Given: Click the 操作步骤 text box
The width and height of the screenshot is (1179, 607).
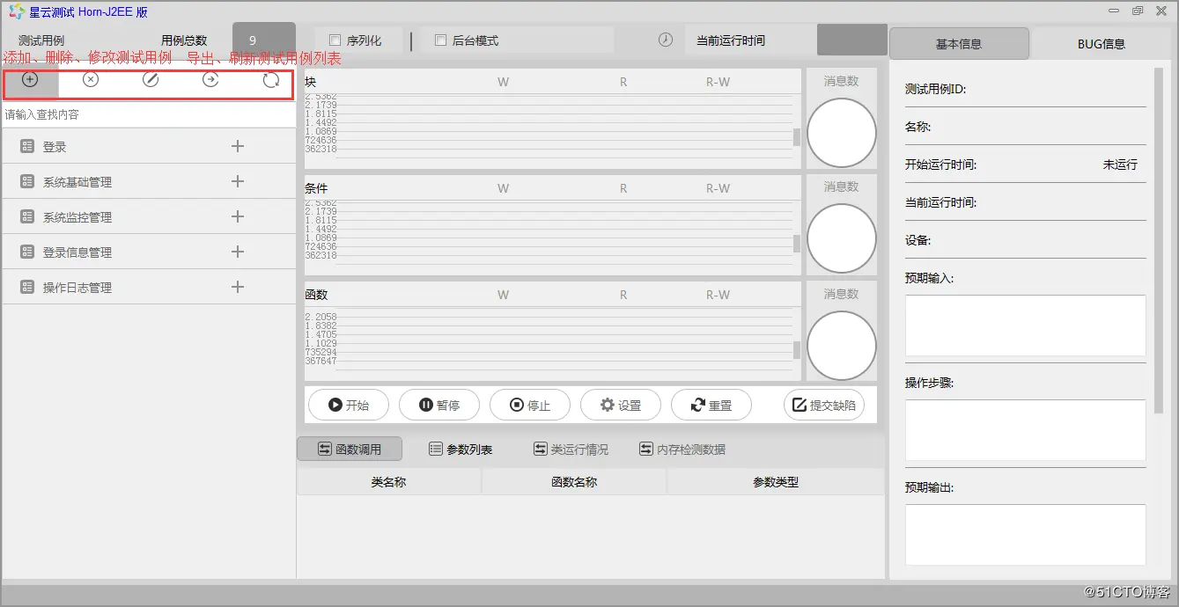Looking at the screenshot, I should pyautogui.click(x=1026, y=430).
